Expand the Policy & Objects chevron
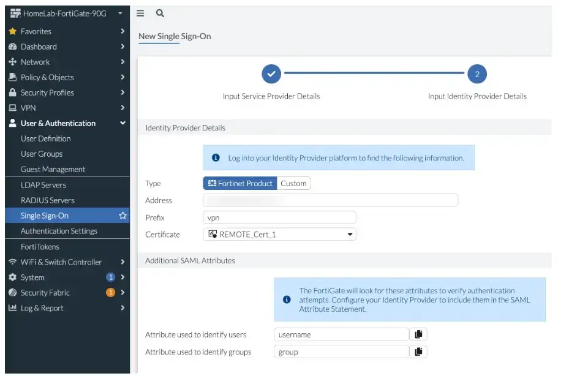The width and height of the screenshot is (569, 376). click(x=122, y=77)
